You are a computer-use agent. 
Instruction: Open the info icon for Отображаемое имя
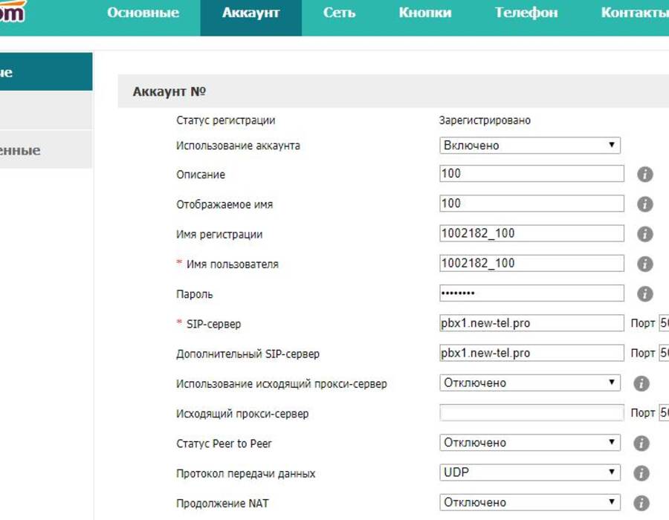pyautogui.click(x=644, y=204)
